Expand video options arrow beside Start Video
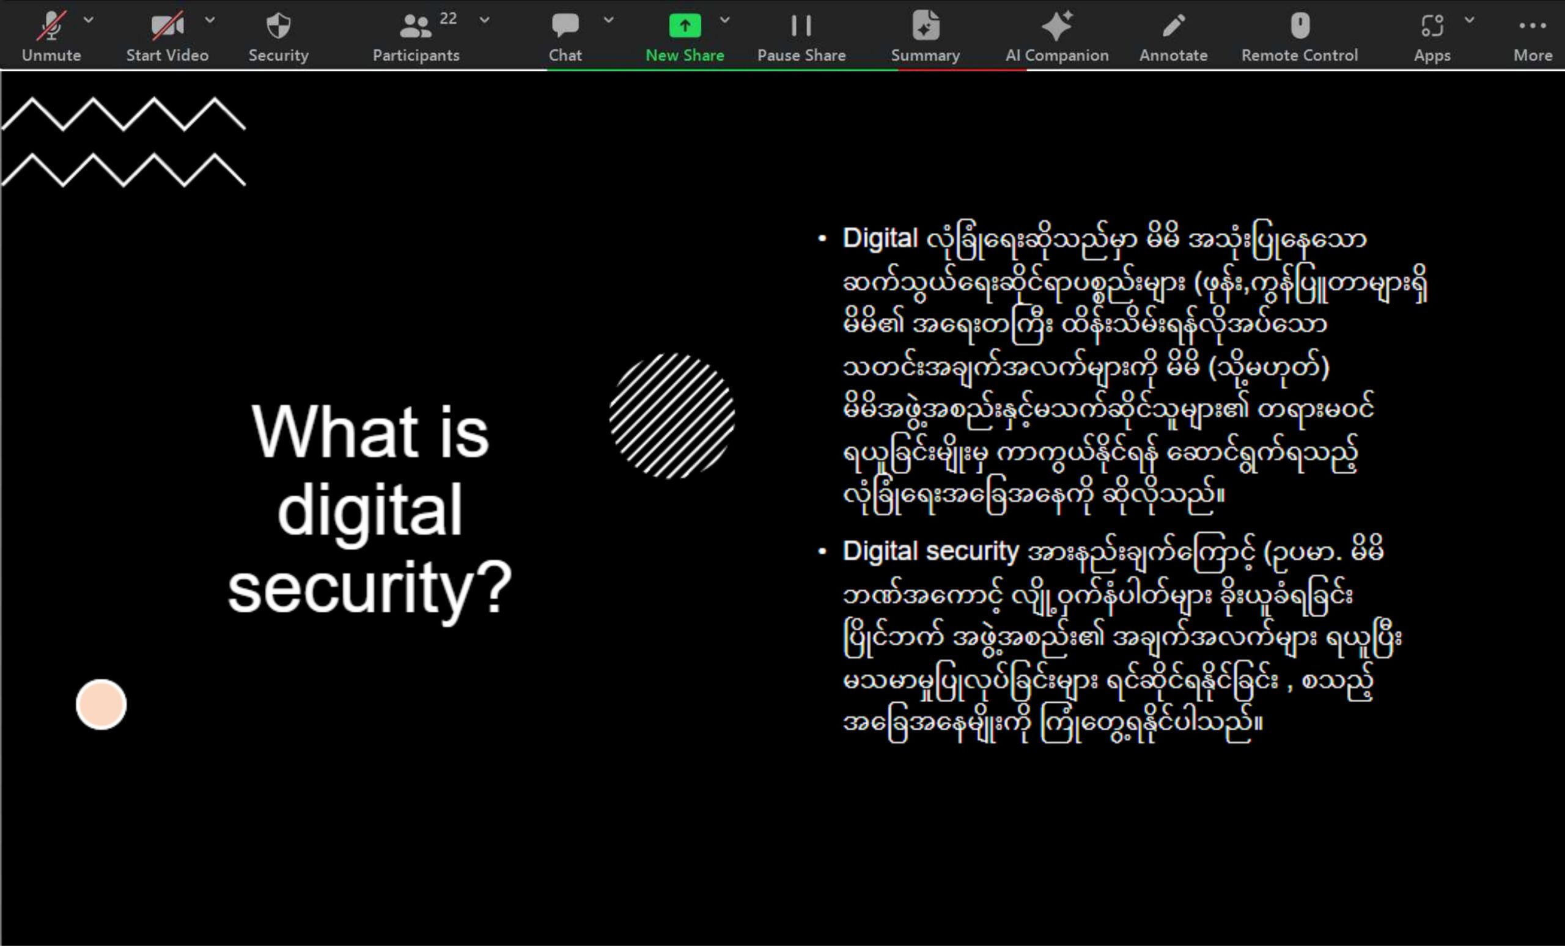Screen dimensions: 1565x946 [210, 20]
